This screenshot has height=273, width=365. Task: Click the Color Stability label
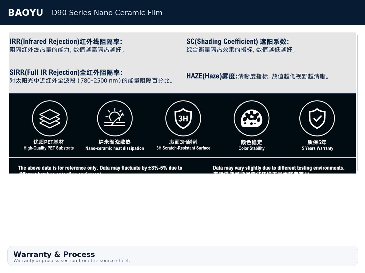(x=252, y=148)
